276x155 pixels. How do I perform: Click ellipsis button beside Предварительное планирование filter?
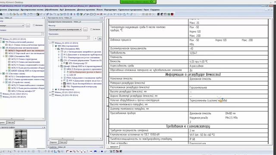(85, 30)
